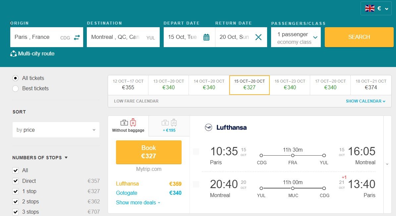This screenshot has height=216, width=396.
Task: Uncheck the 3 stops checkbox
Action: [x=15, y=212]
